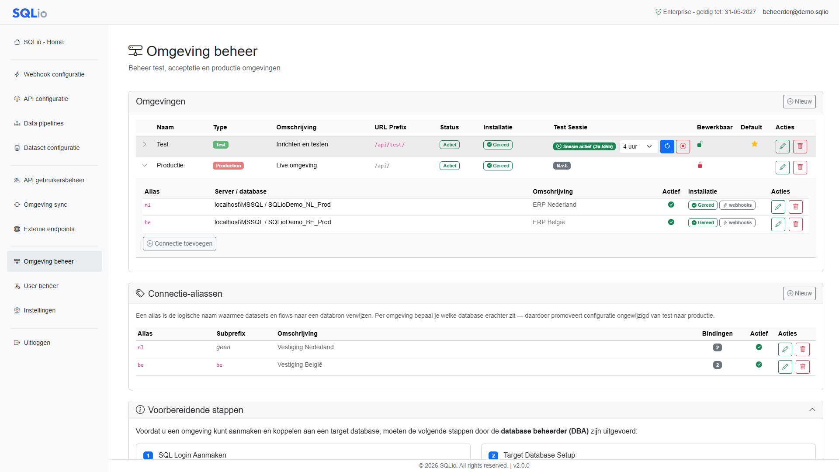Delete the Productie environment
The width and height of the screenshot is (839, 472).
[x=800, y=167]
